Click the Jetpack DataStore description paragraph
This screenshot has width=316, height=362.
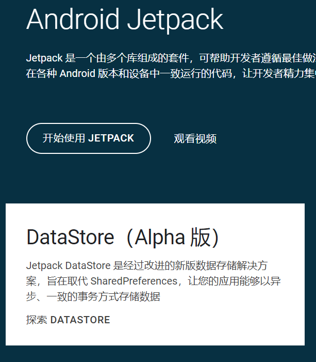point(153,281)
